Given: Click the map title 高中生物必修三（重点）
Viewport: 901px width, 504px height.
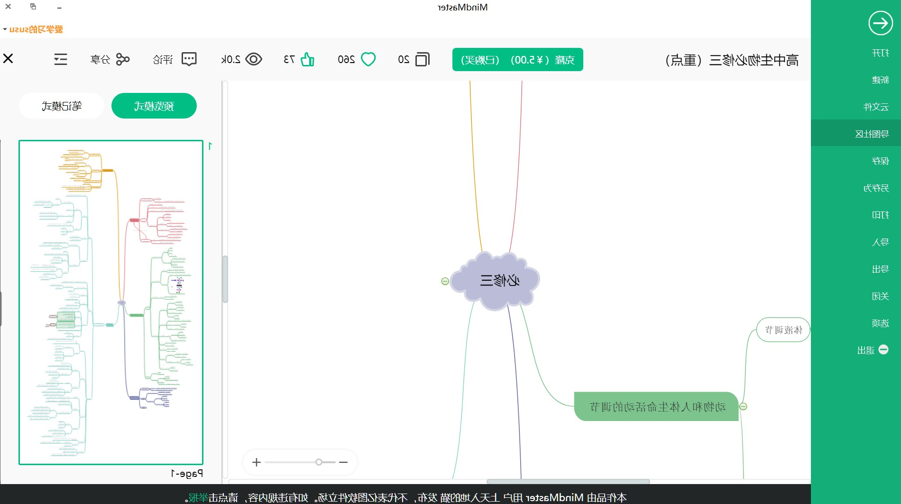Looking at the screenshot, I should (732, 60).
